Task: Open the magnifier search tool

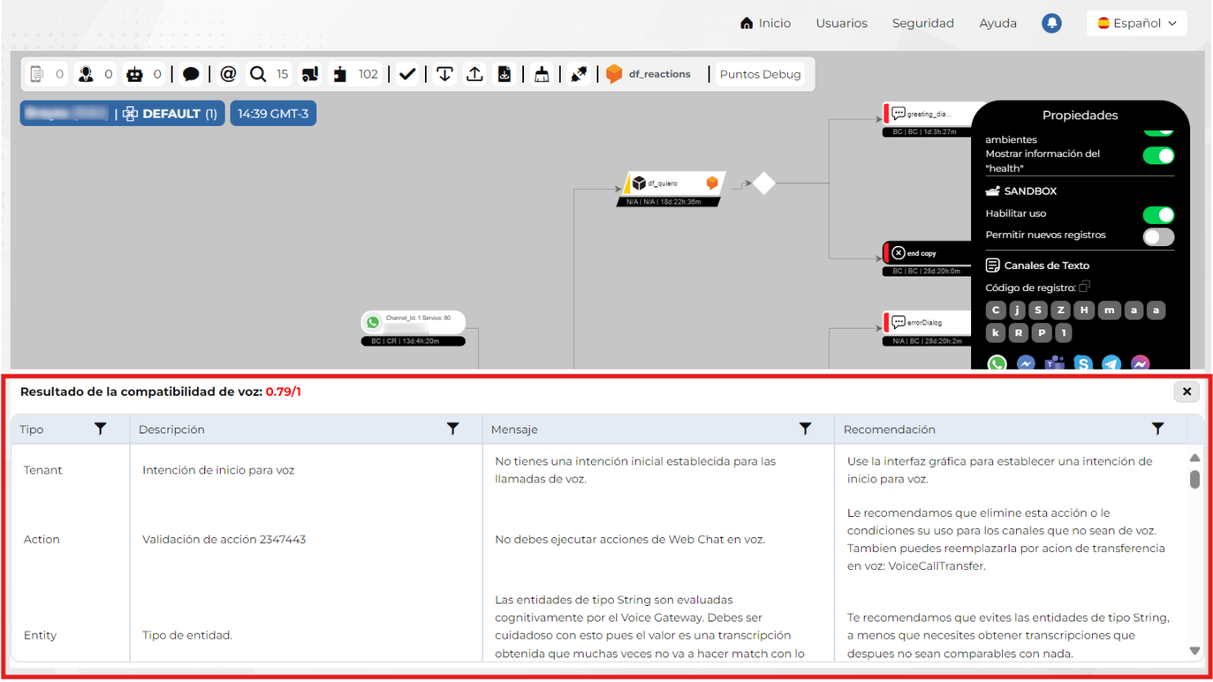Action: pos(258,74)
